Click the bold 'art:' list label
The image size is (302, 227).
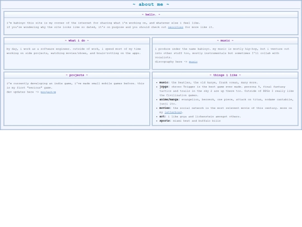[163, 117]
